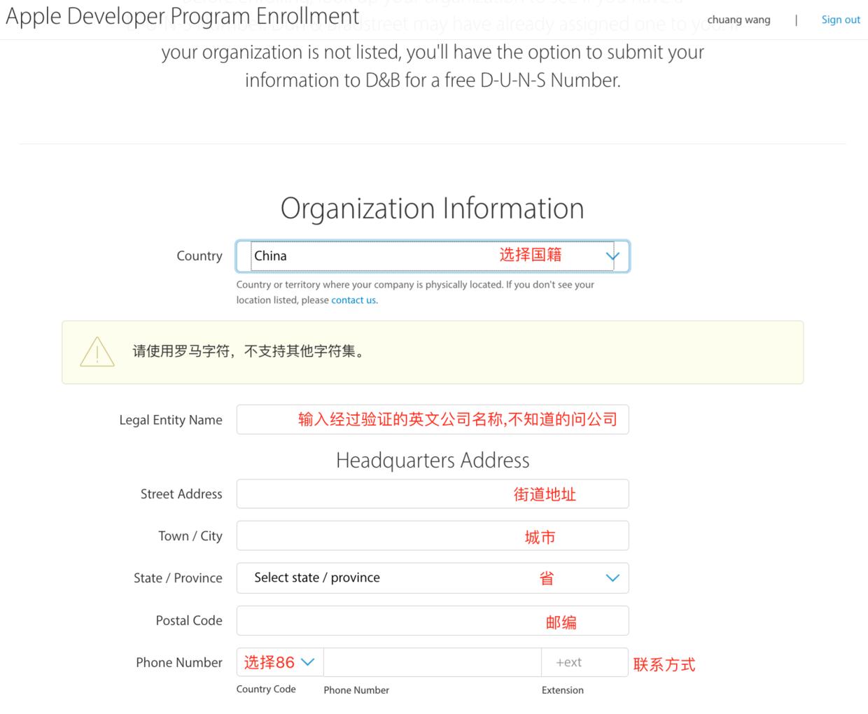Click the +ext Extension field
Viewport: 868px width, 714px height.
coord(584,662)
